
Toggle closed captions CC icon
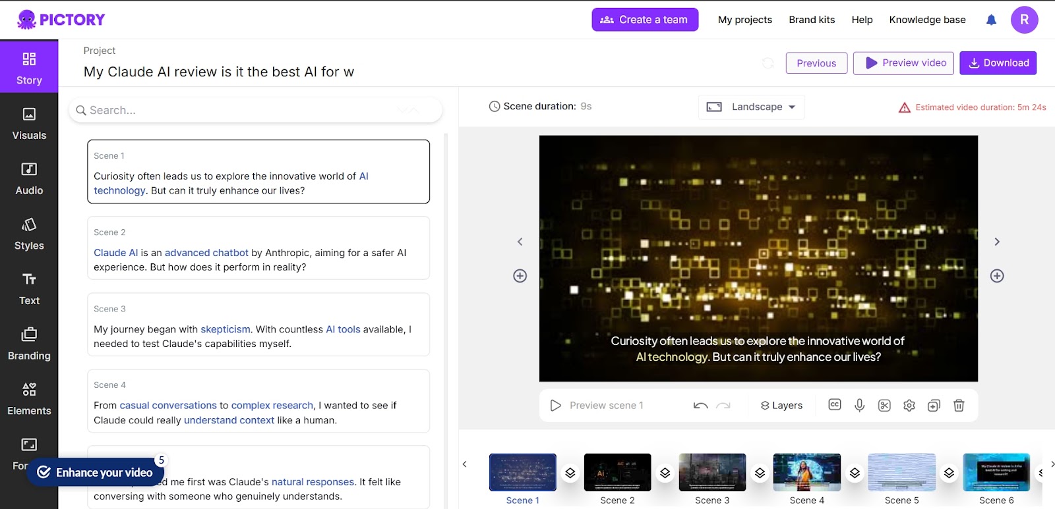point(835,405)
